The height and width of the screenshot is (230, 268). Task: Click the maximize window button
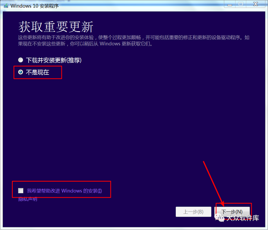241,4
